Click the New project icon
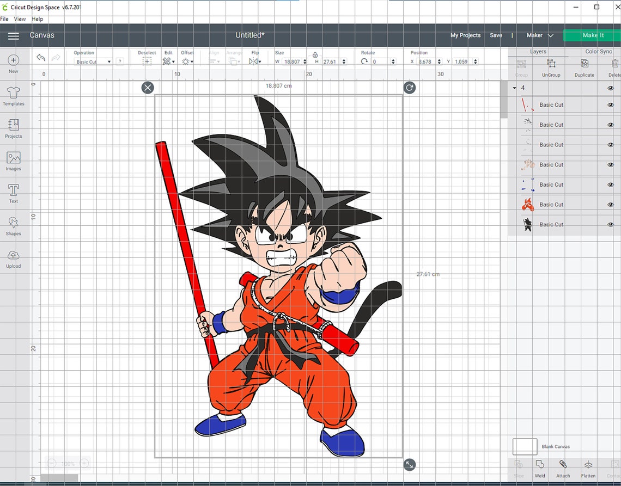Image resolution: width=621 pixels, height=486 pixels. 14,60
